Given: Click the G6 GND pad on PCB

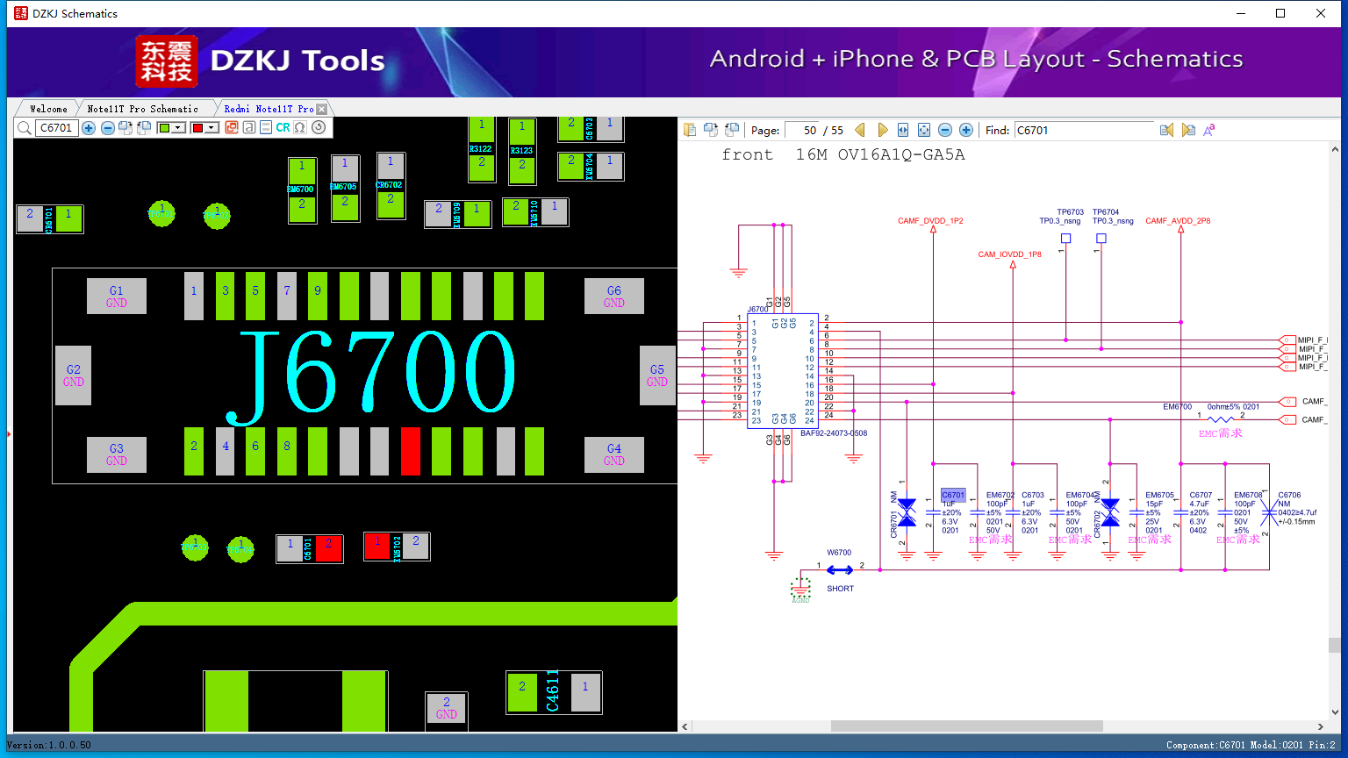Looking at the screenshot, I should click(x=614, y=297).
